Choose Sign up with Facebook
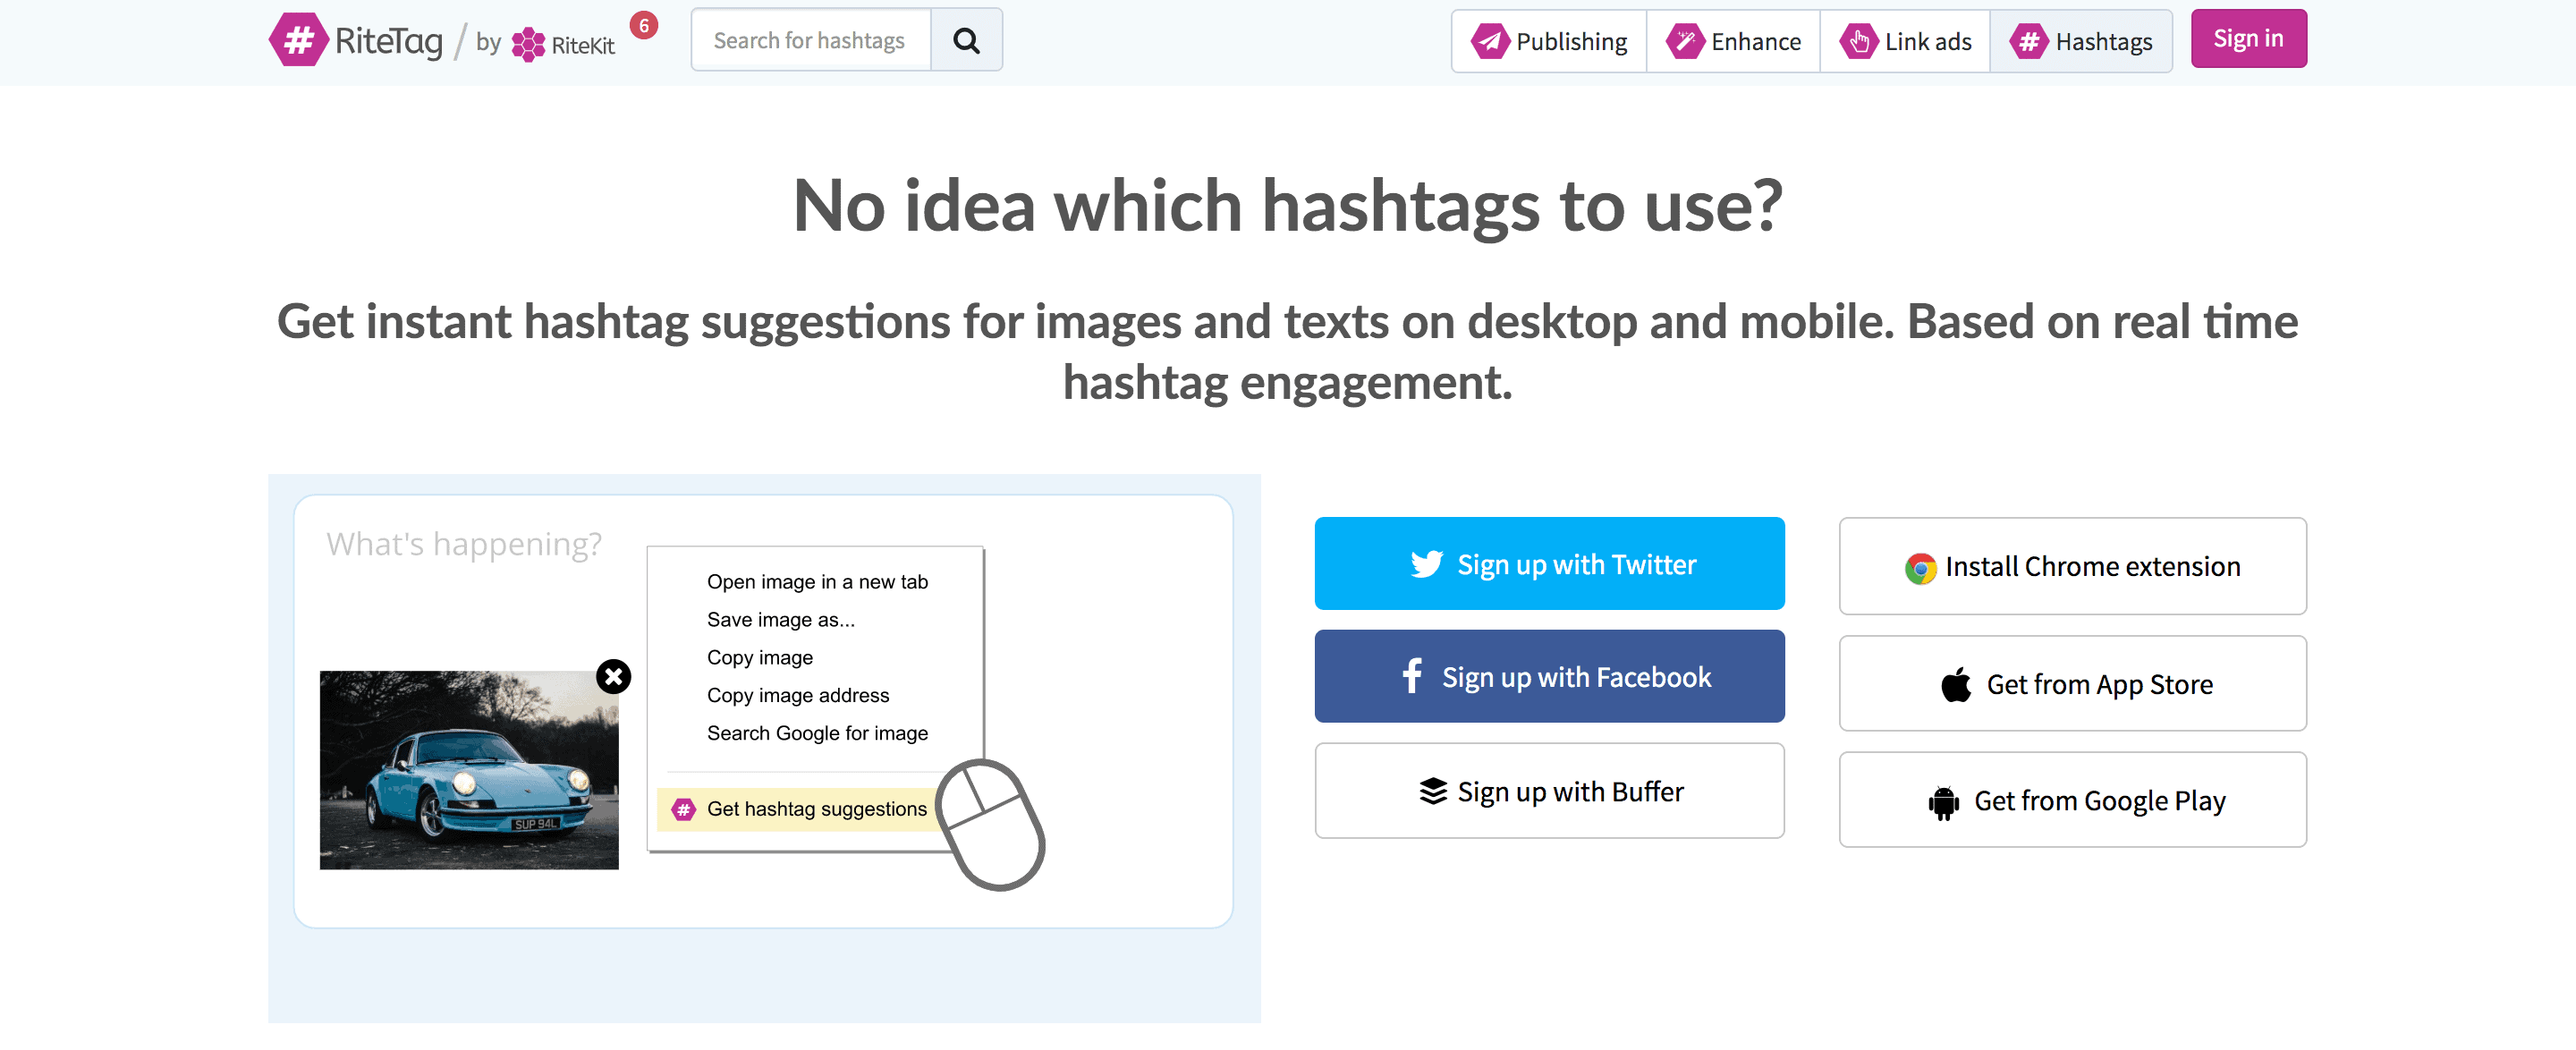This screenshot has height=1050, width=2576. coord(1549,677)
